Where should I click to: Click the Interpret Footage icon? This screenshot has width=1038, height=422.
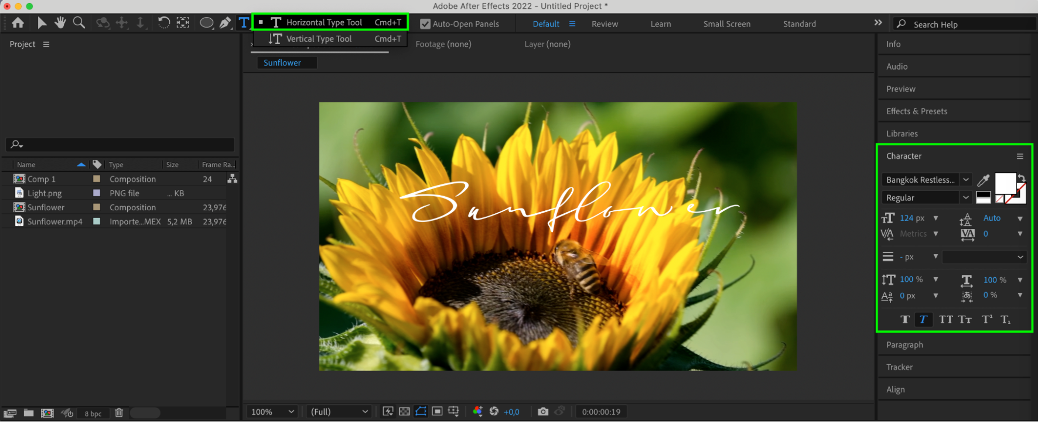[10, 413]
